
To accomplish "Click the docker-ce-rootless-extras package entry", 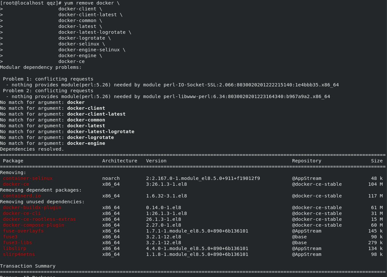I will 39,219.
